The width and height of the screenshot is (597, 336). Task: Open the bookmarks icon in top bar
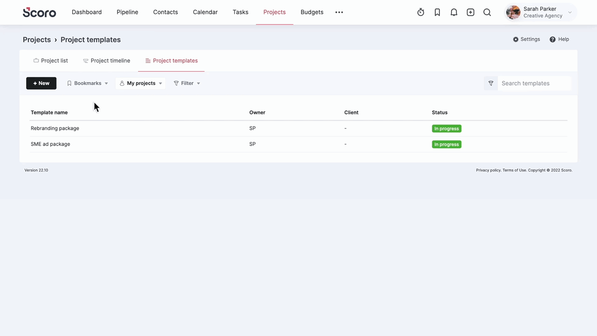[x=437, y=12]
